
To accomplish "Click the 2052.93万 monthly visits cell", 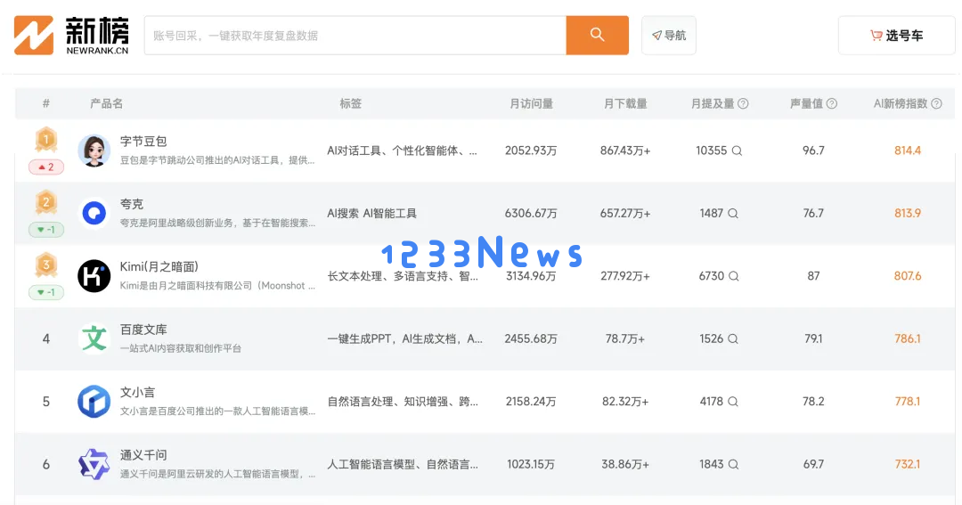I will point(531,151).
